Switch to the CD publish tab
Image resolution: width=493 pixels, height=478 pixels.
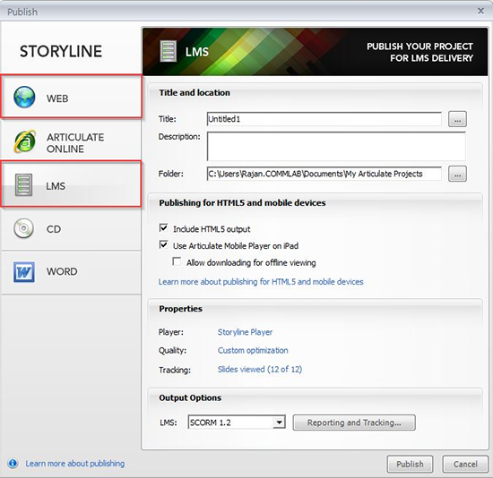(x=72, y=229)
